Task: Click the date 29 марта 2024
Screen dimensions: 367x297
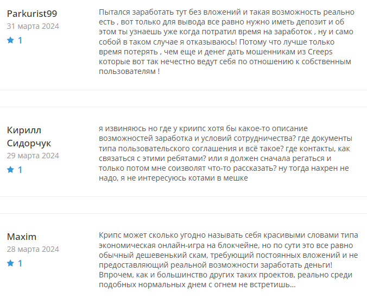Action: pyautogui.click(x=33, y=156)
